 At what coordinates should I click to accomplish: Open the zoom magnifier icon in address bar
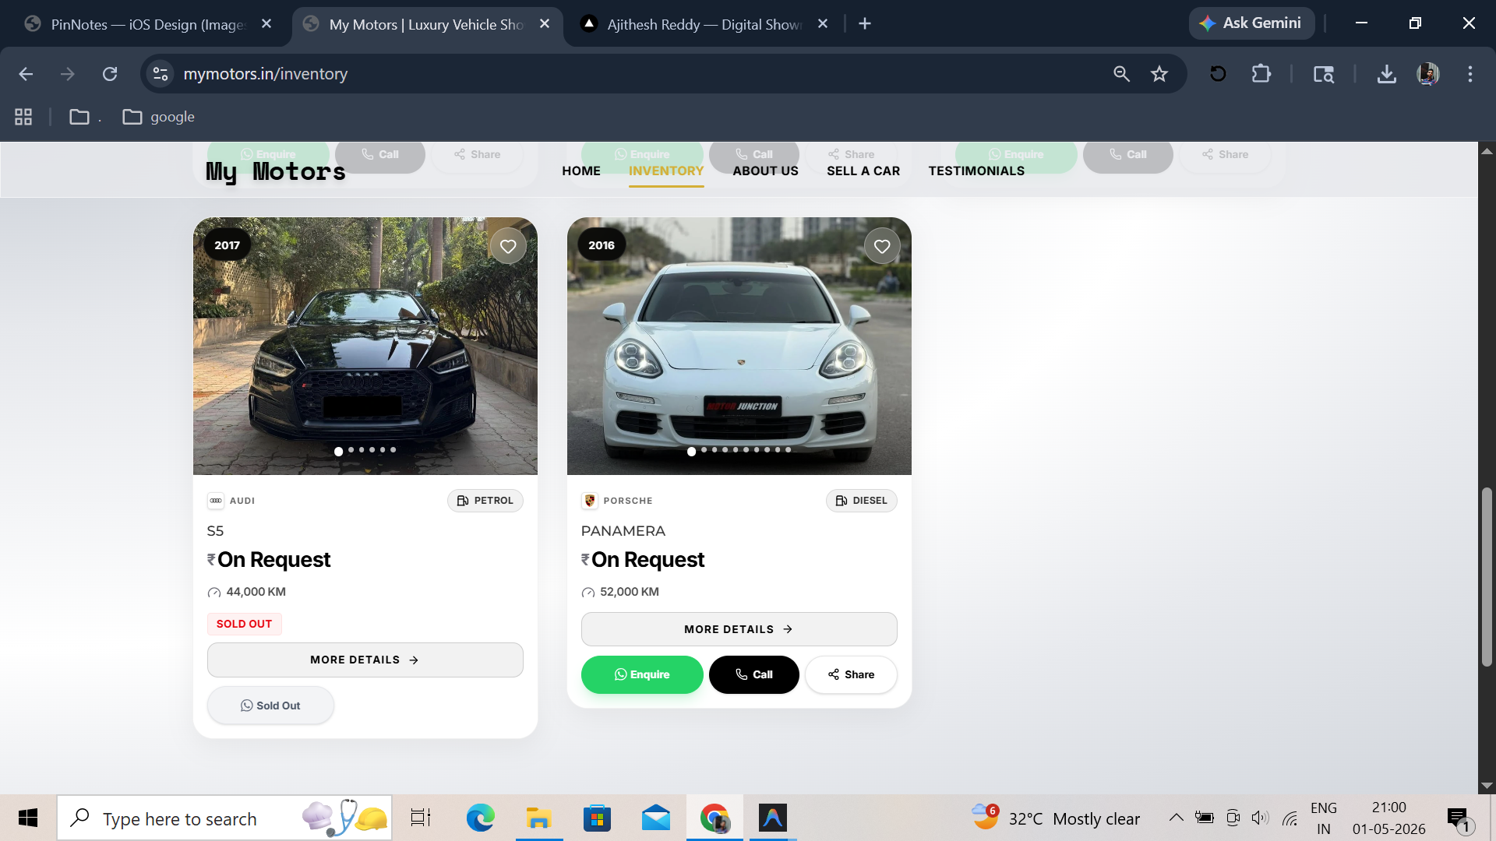click(x=1121, y=74)
